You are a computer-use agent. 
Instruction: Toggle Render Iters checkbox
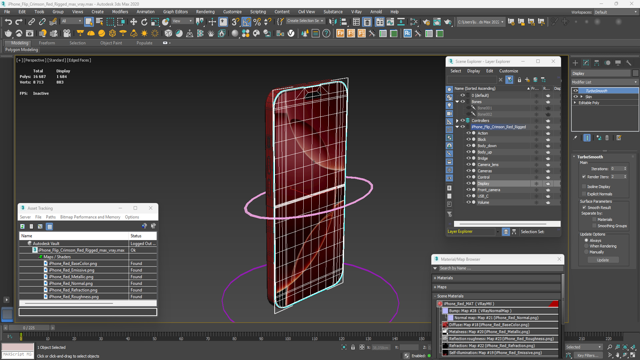(584, 177)
